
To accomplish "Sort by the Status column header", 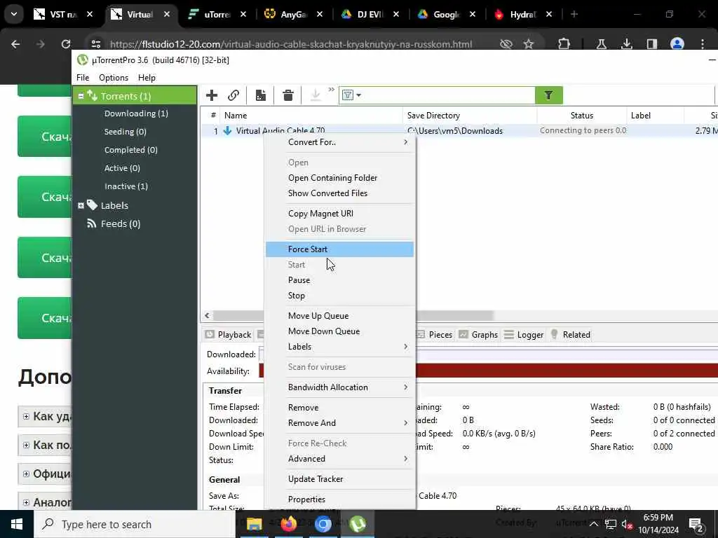I will tap(581, 116).
